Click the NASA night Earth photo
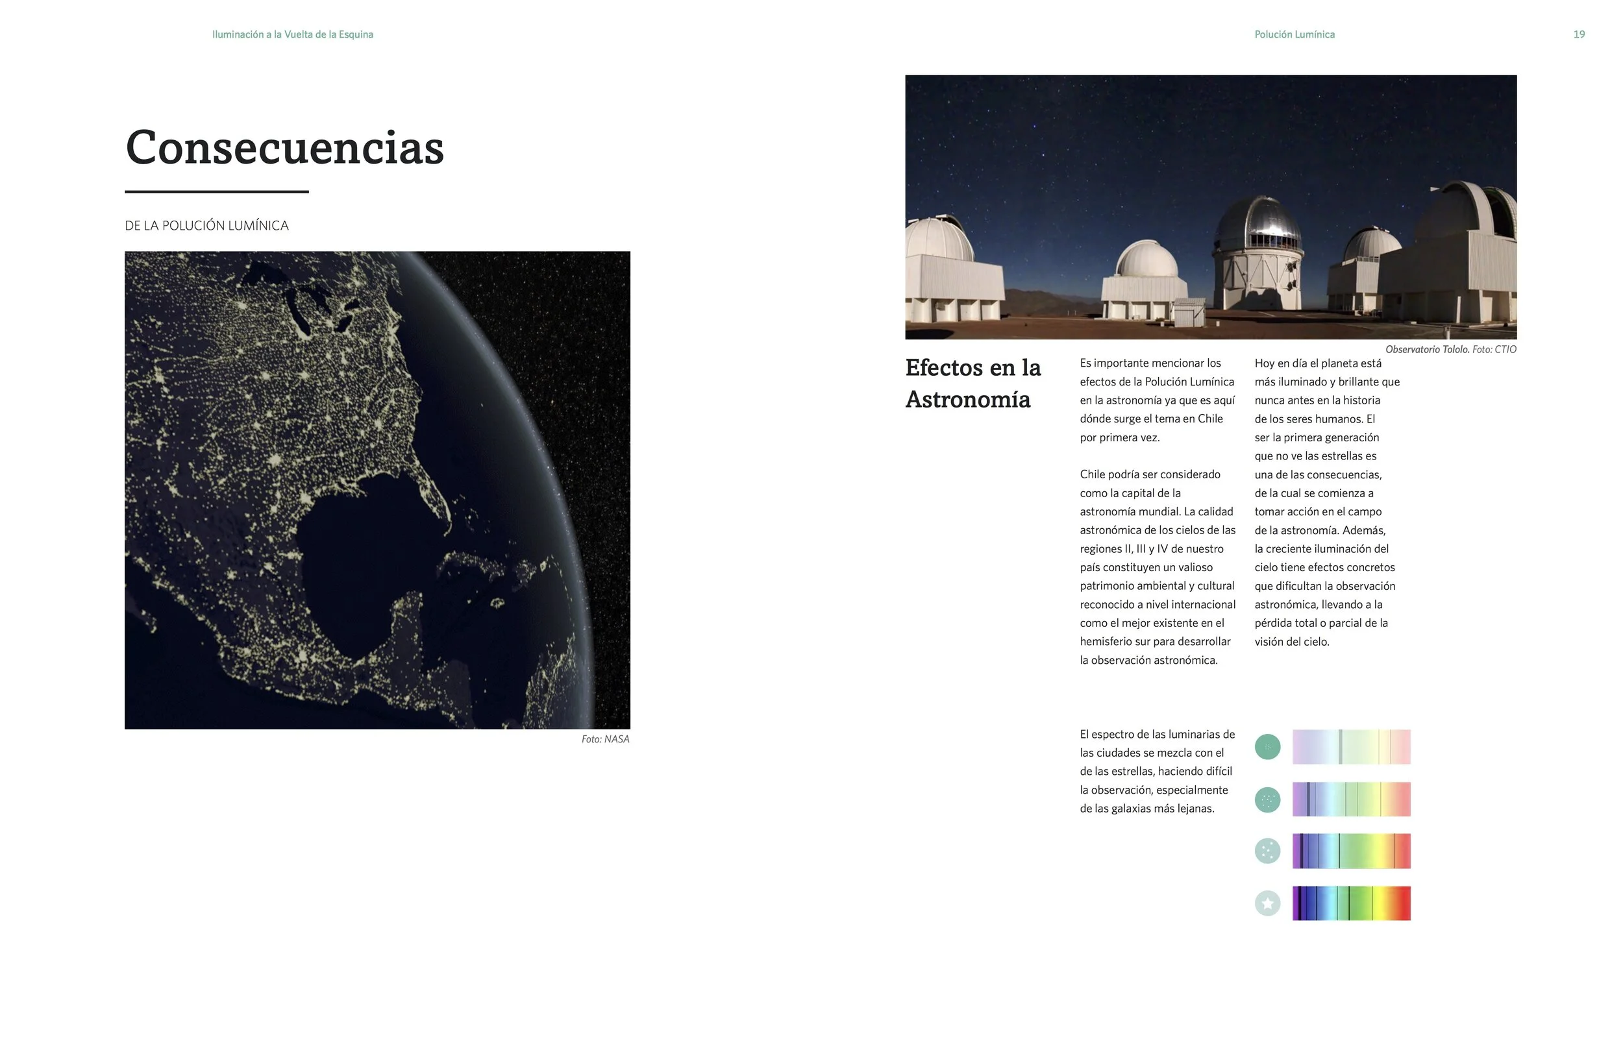Image resolution: width=1623 pixels, height=1050 pixels. click(377, 490)
